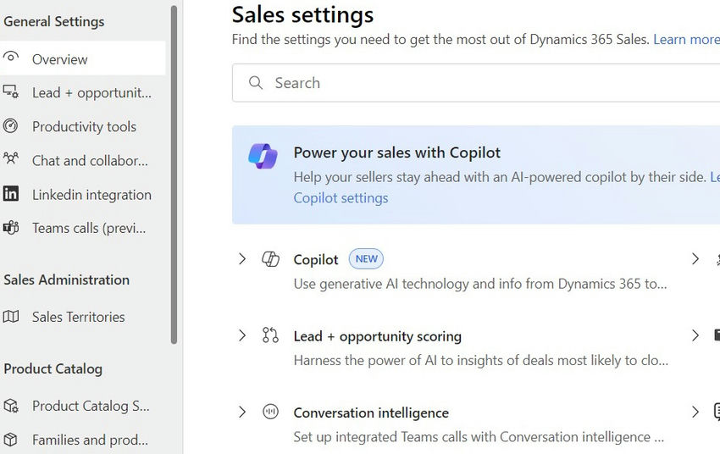Click the Power your sales with Copilot heading
The image size is (720, 454).
click(396, 152)
